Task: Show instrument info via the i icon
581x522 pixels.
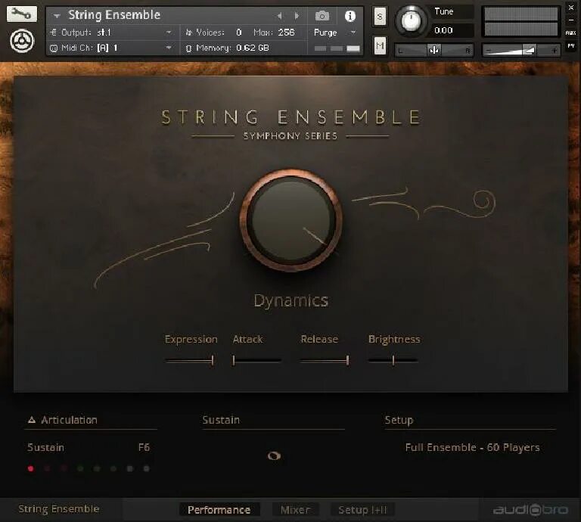Action: coord(350,16)
